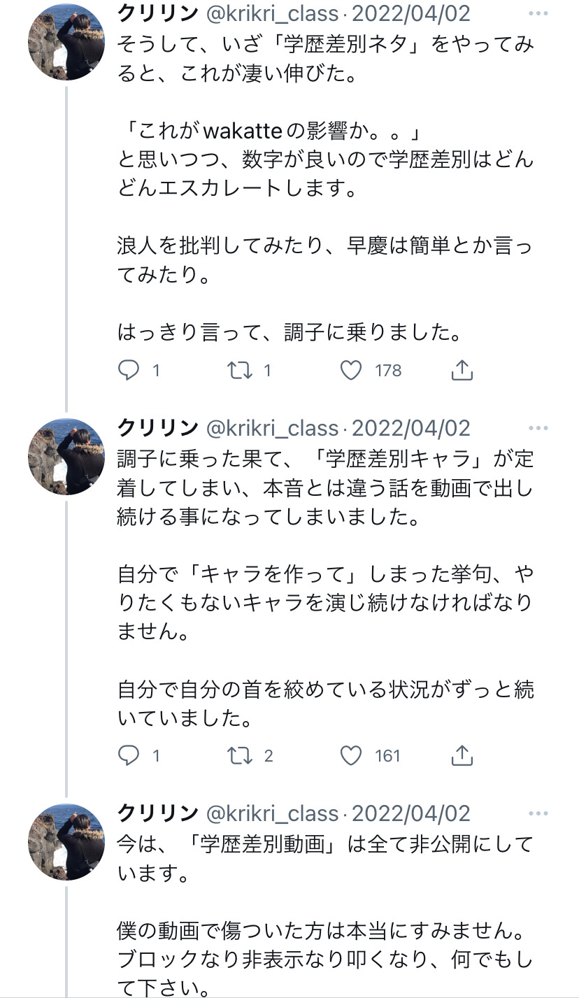Viewport: 579px width, 998px height.
Task: Open the first tweet's 2022/04/02 timestamp
Action: click(x=410, y=14)
